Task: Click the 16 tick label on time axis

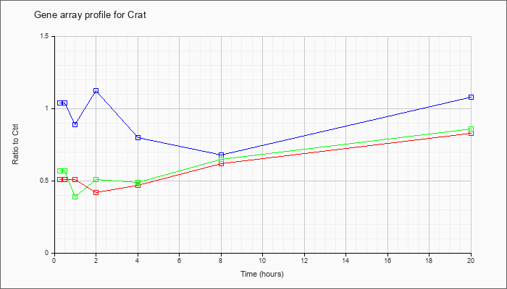Action: [x=387, y=260]
